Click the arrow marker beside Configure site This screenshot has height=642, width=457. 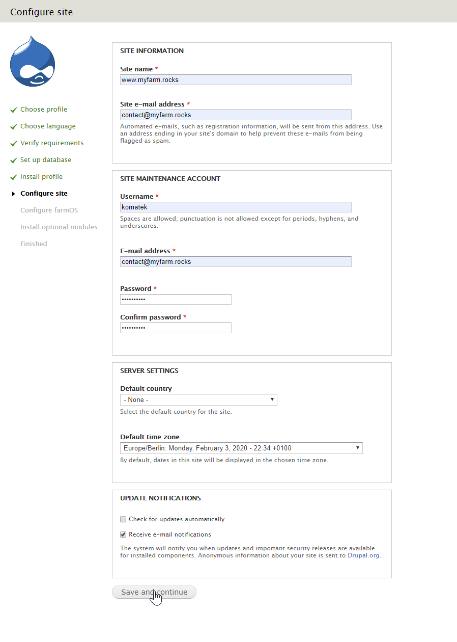click(x=14, y=194)
